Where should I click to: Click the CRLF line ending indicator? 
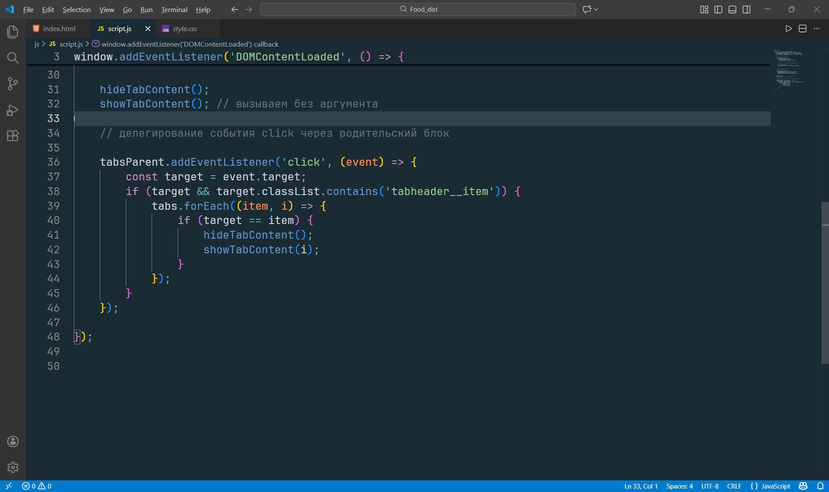coord(734,486)
